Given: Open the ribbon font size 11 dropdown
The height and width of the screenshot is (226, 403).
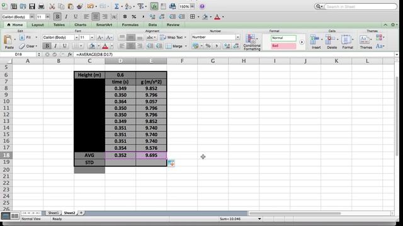Looking at the screenshot, I should (x=92, y=38).
